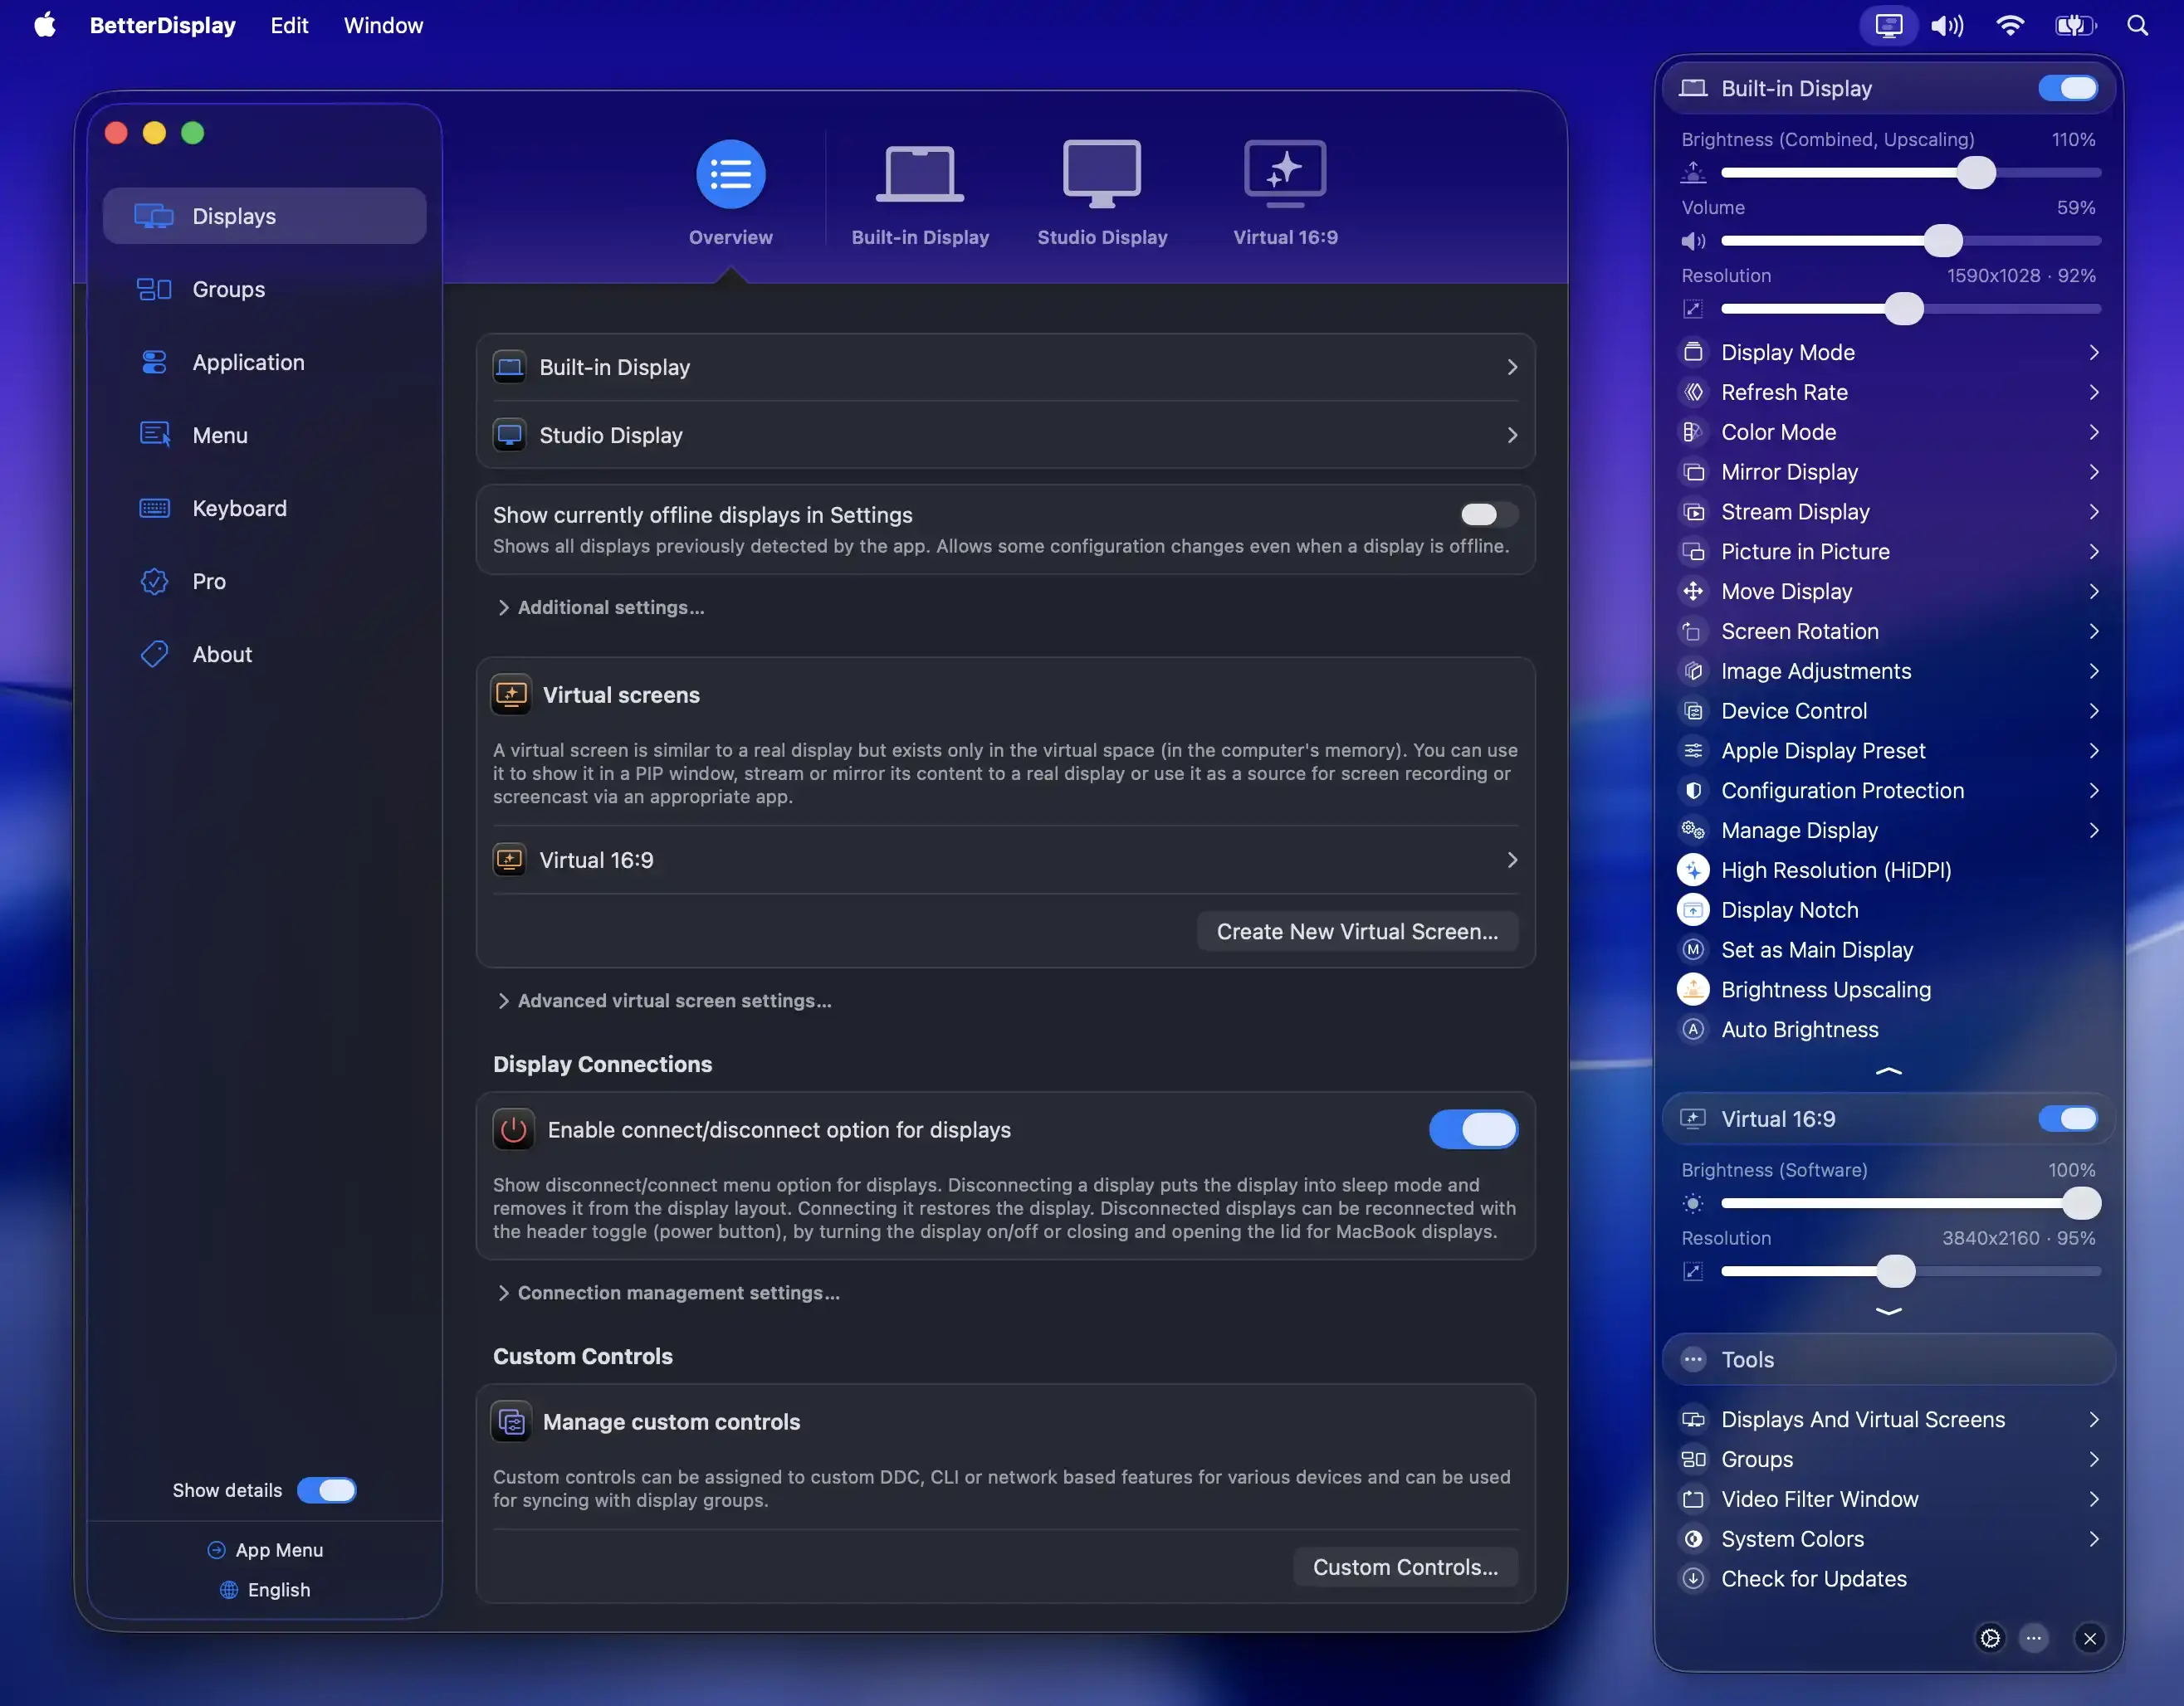Expand Virtual 16:9 options with down chevron
This screenshot has width=2184, height=1706.
[x=1888, y=1310]
